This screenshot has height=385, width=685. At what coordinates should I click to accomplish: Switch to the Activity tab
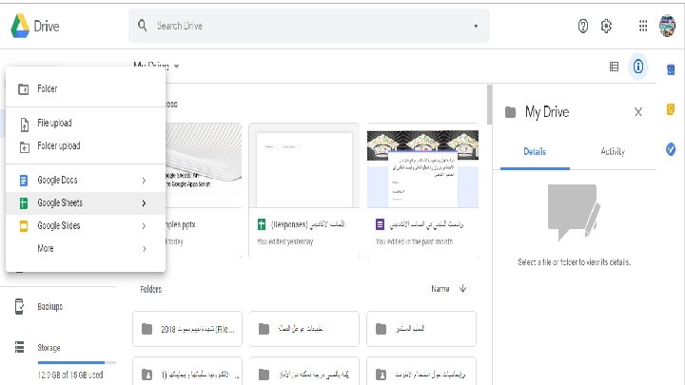(613, 151)
